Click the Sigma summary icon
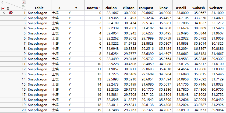Image resolution: width=226 pixels, height=113 pixels. point(8,8)
